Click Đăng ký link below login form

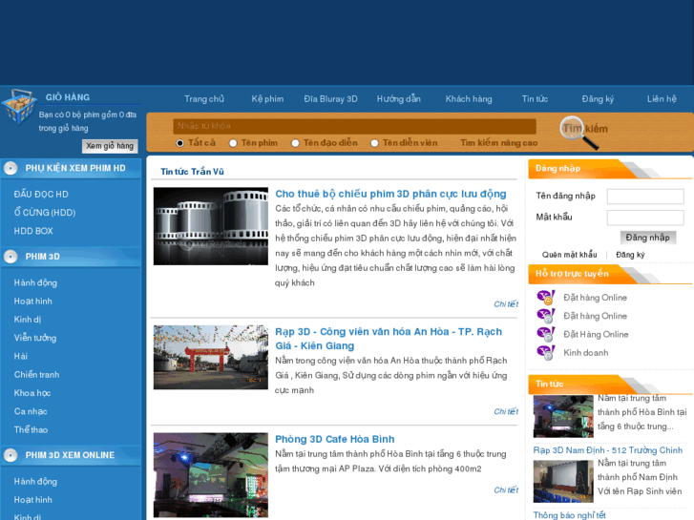[x=630, y=255]
